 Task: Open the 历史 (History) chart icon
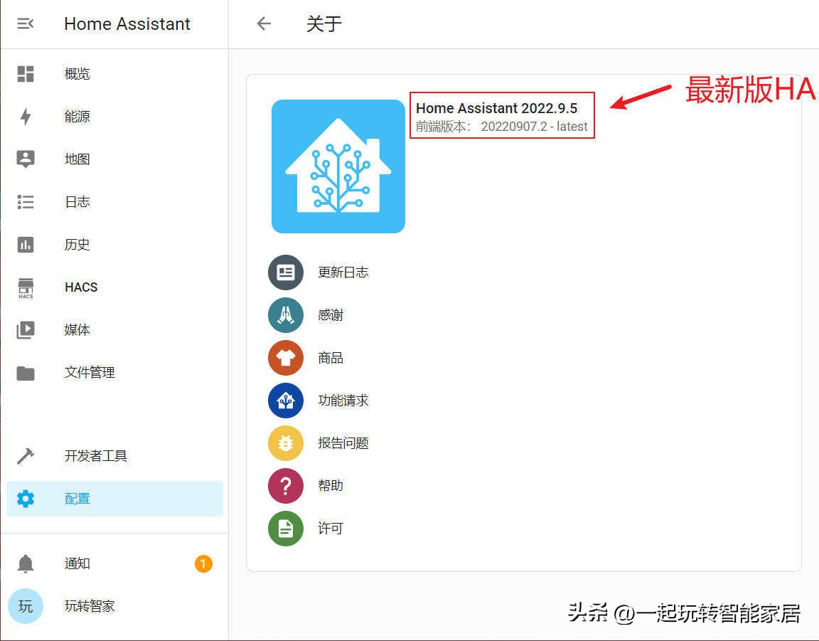click(x=25, y=244)
